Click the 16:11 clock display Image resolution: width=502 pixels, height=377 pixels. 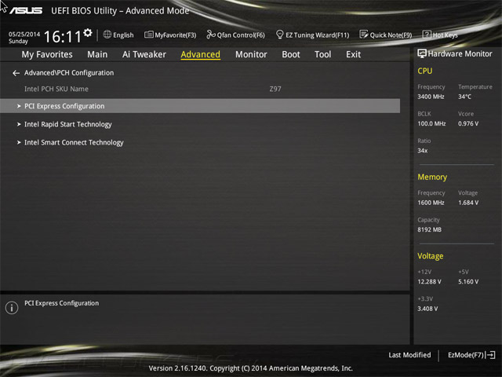63,36
